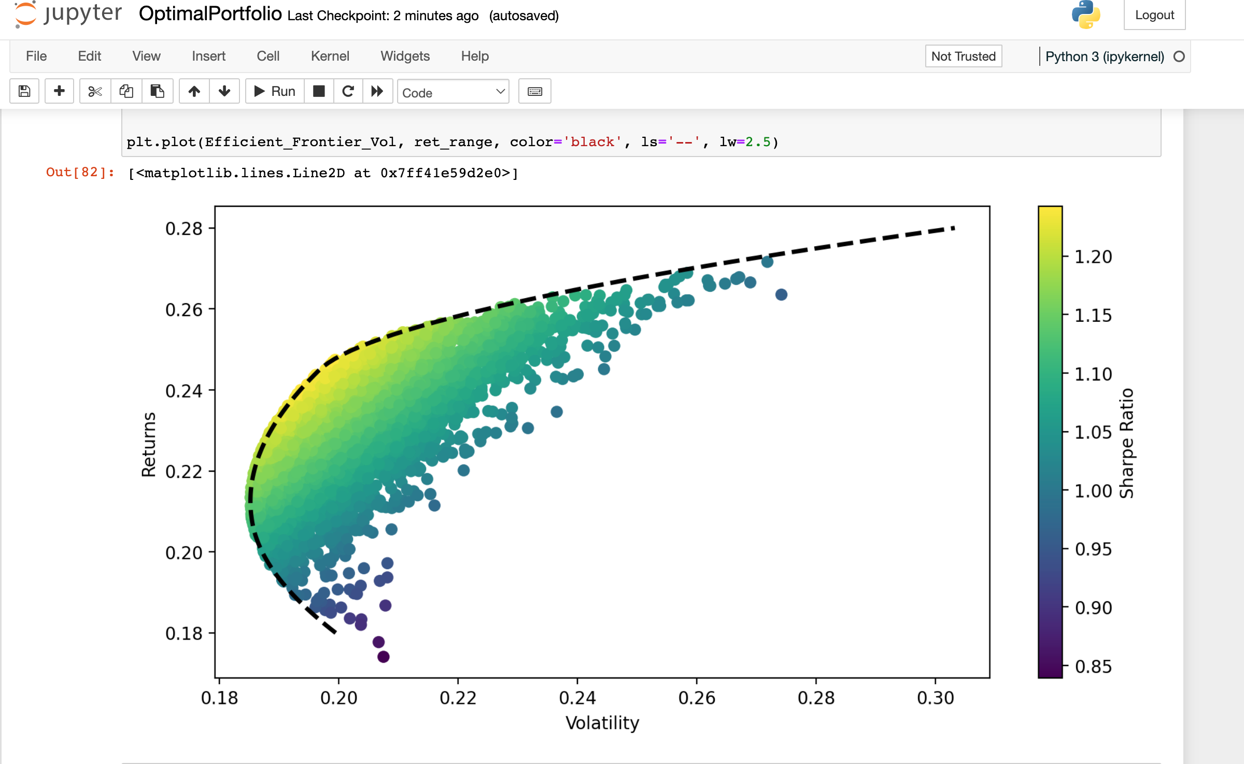Paste cell from clipboard
Image resolution: width=1244 pixels, height=764 pixels.
coord(158,91)
